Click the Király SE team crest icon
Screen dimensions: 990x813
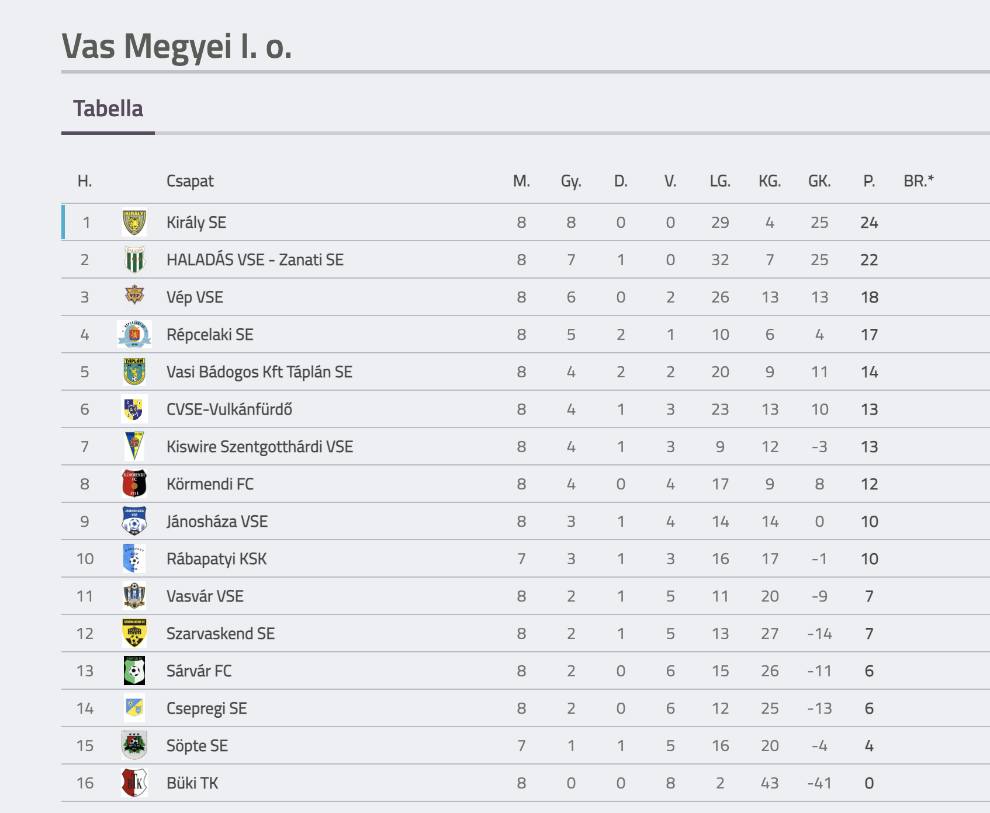134,223
